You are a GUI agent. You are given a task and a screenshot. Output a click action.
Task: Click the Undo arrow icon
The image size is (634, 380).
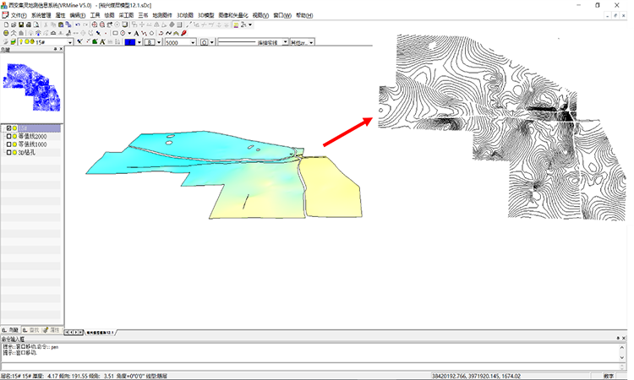click(x=78, y=24)
